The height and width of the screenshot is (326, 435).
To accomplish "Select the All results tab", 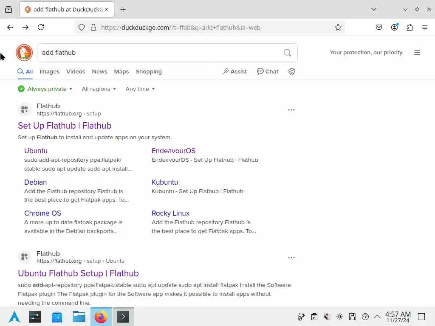I will point(25,71).
